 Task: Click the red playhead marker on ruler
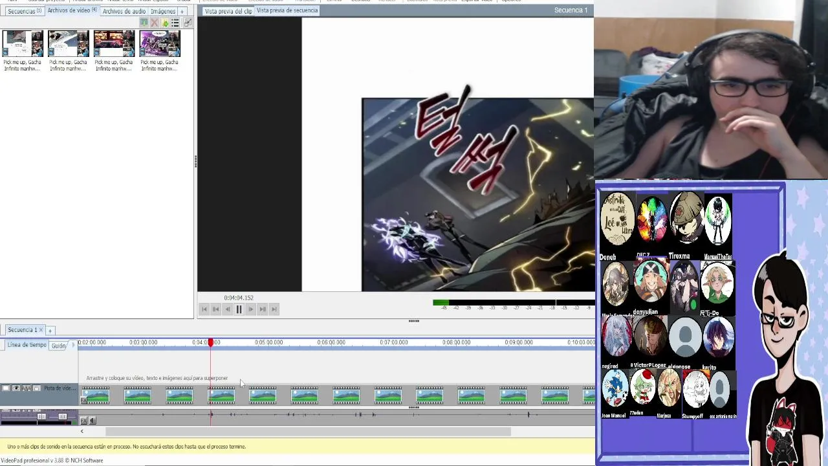211,342
